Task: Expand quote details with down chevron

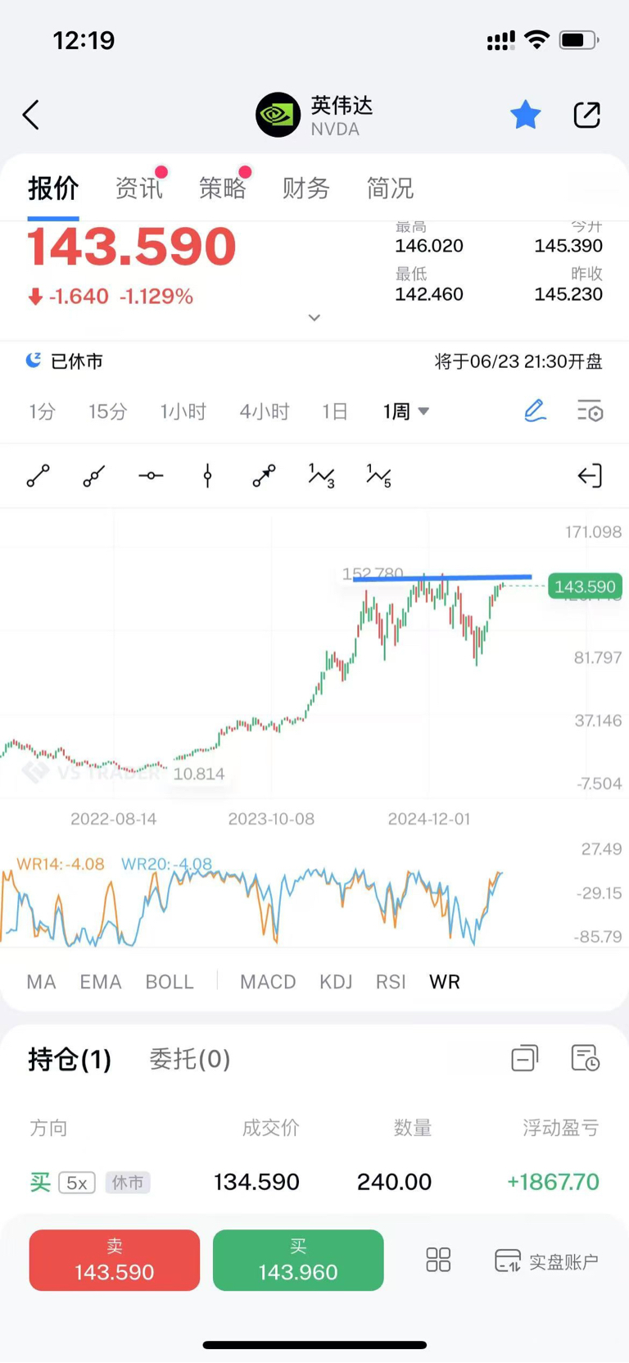Action: [x=314, y=318]
